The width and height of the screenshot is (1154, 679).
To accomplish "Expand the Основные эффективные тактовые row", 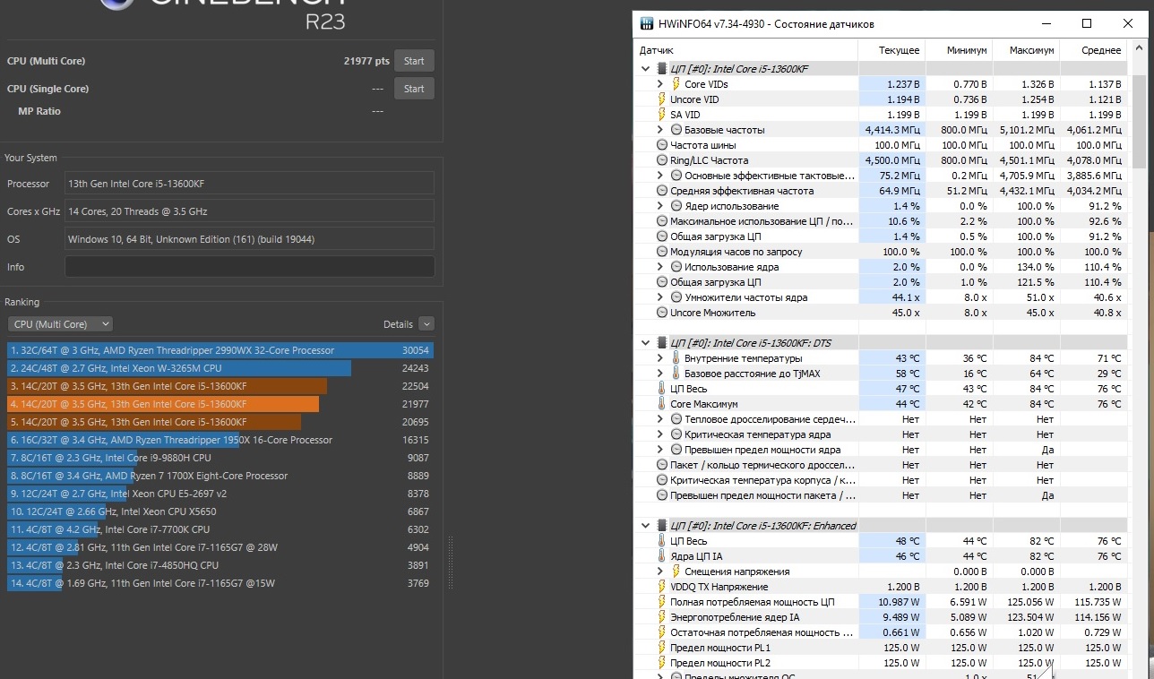I will click(x=660, y=176).
